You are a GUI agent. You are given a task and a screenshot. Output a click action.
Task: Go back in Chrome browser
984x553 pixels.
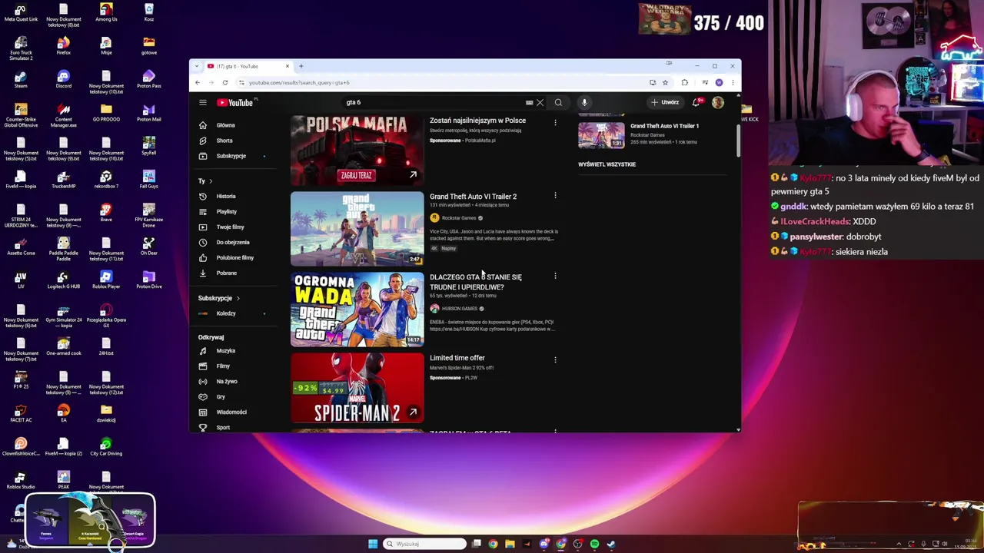point(198,82)
